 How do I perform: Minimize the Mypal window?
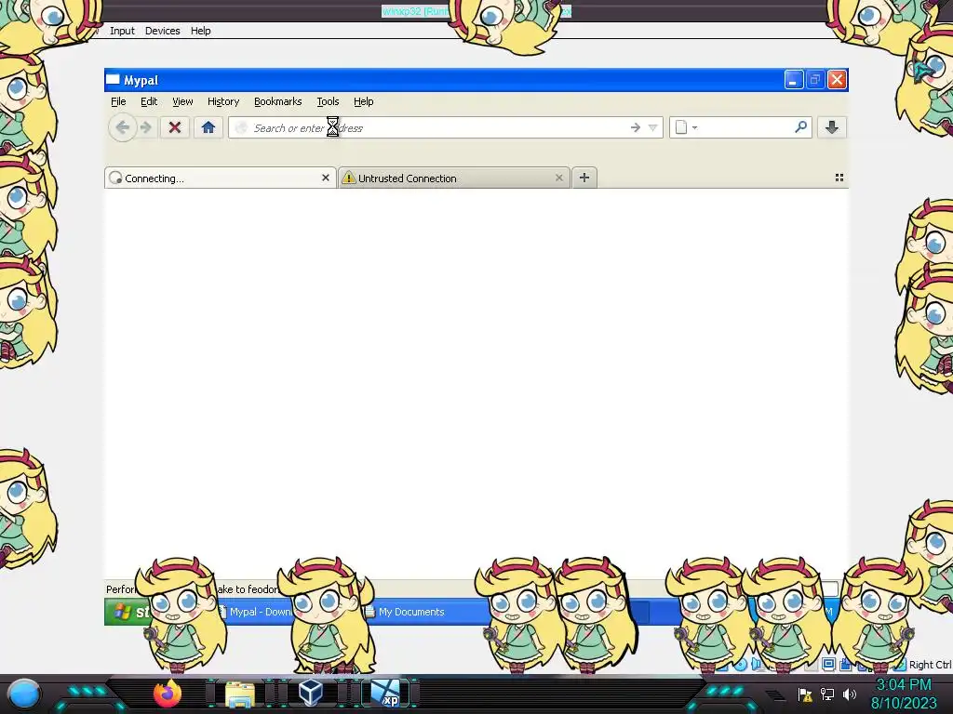pos(794,80)
